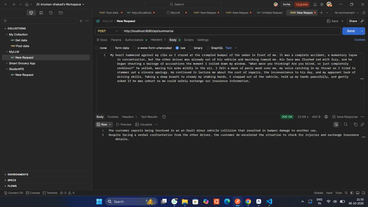Click the network globe icon in response
This screenshot has height=207, width=368.
[x=326, y=117]
